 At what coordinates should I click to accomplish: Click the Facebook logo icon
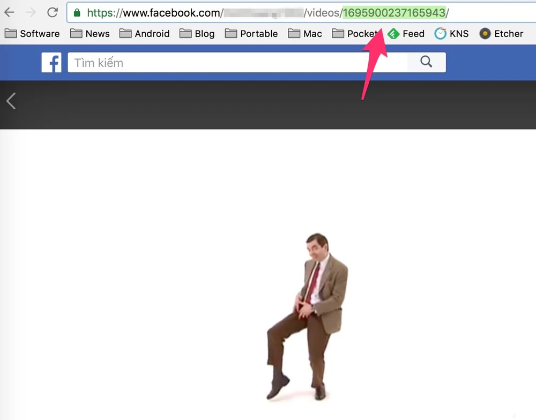51,62
